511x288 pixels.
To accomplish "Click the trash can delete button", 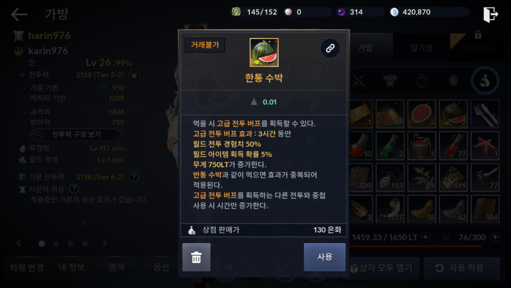I will coord(196,257).
